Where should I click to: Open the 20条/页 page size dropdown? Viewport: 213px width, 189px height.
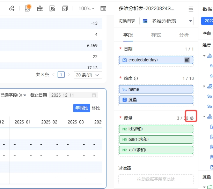coord(88,75)
